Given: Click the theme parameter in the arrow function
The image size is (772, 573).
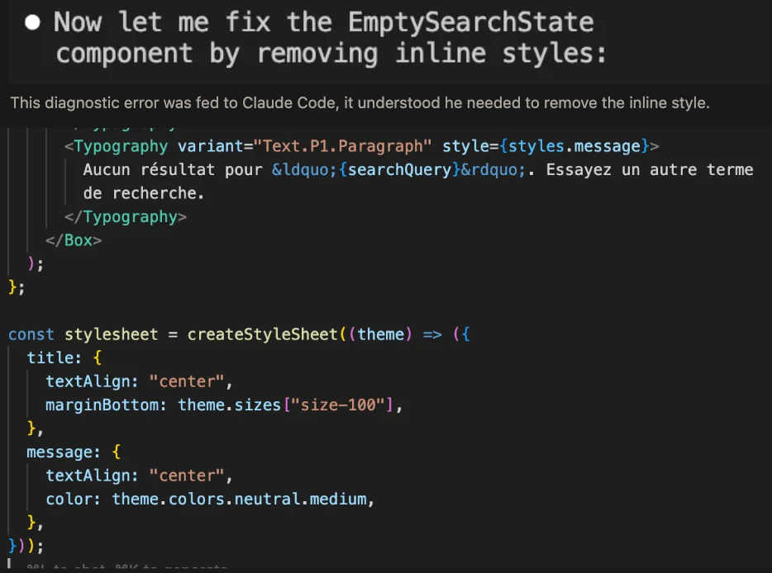Looking at the screenshot, I should point(380,334).
